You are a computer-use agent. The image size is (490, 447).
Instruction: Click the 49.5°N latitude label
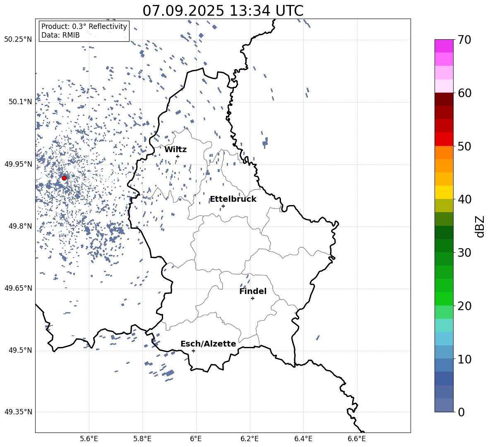[x=20, y=350]
